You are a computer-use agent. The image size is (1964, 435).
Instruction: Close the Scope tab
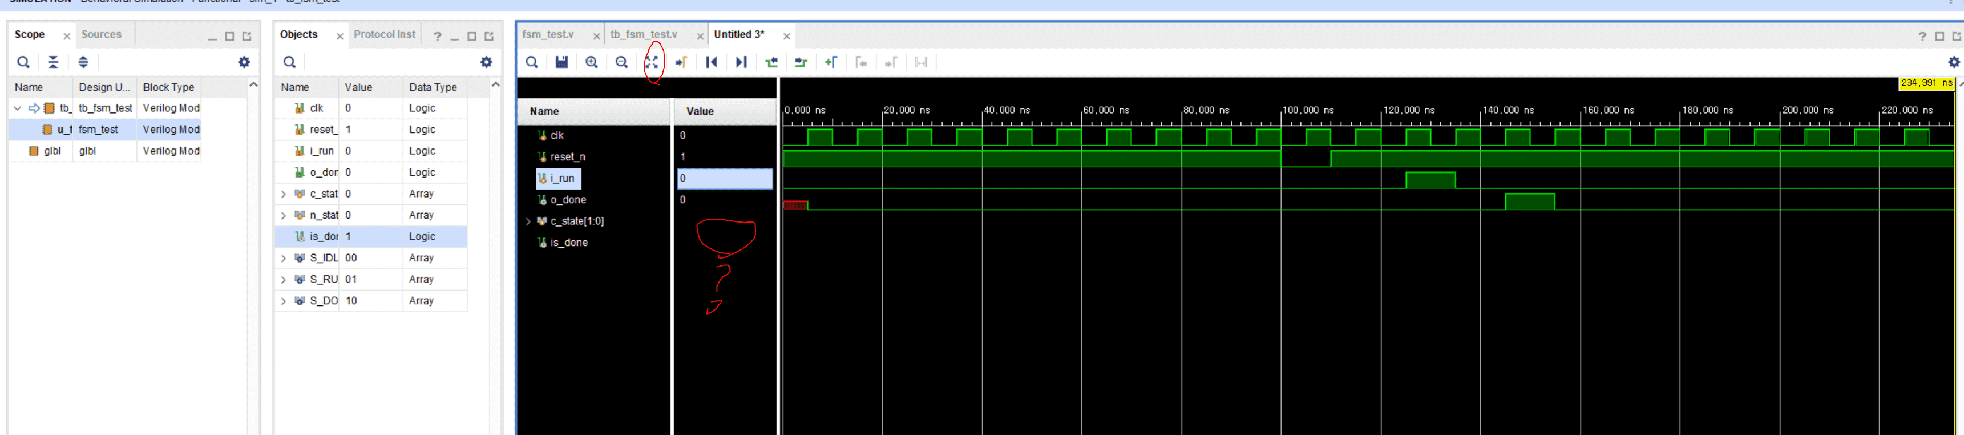pos(67,36)
